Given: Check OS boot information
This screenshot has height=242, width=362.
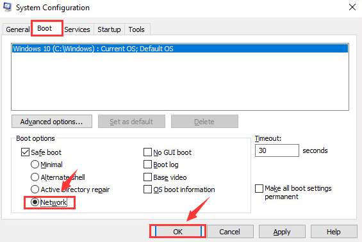Looking at the screenshot, I should coord(147,190).
